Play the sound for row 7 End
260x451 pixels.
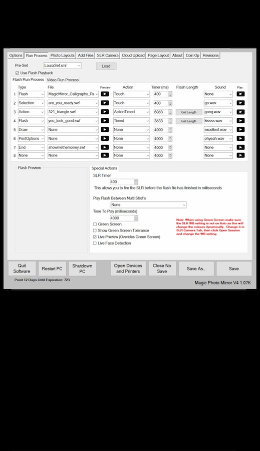click(240, 147)
